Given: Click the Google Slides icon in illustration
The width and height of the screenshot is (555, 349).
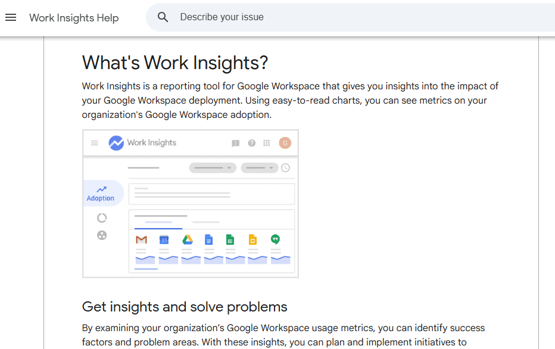Looking at the screenshot, I should [252, 239].
